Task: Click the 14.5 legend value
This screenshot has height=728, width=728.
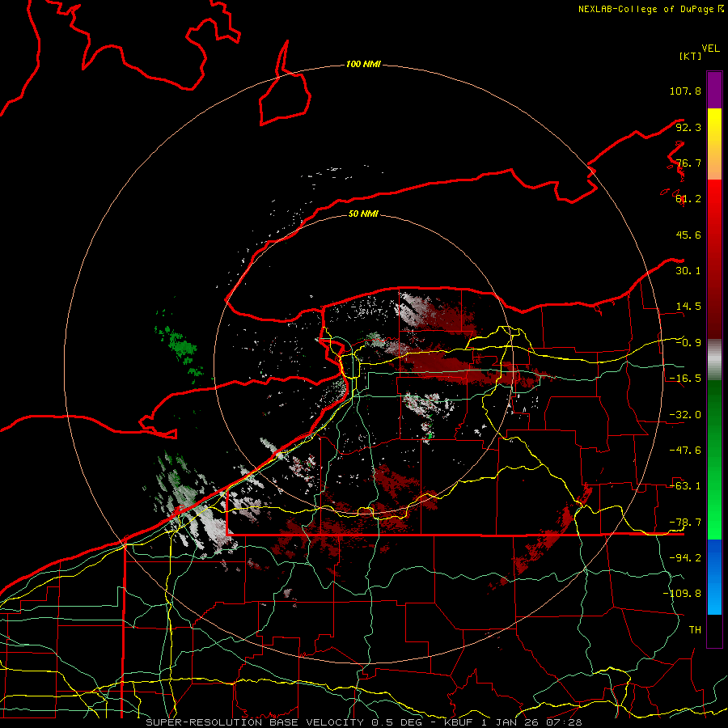Action: pos(688,307)
